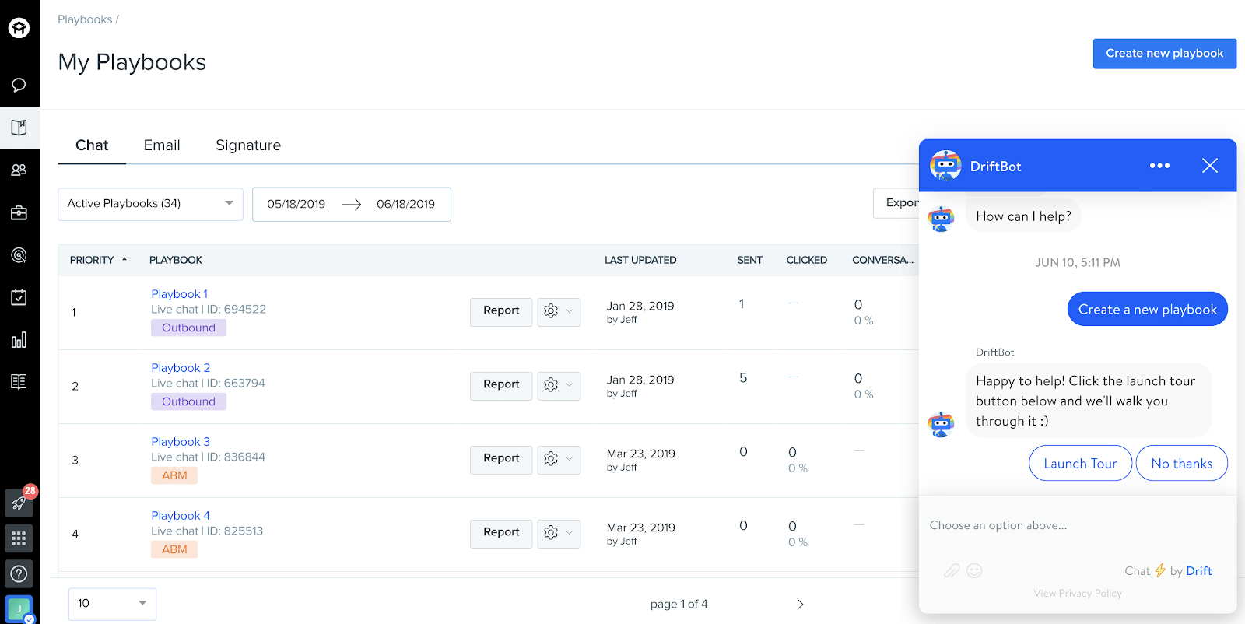Open Playbook 1 link
The height and width of the screenshot is (624, 1245).
pyautogui.click(x=179, y=294)
